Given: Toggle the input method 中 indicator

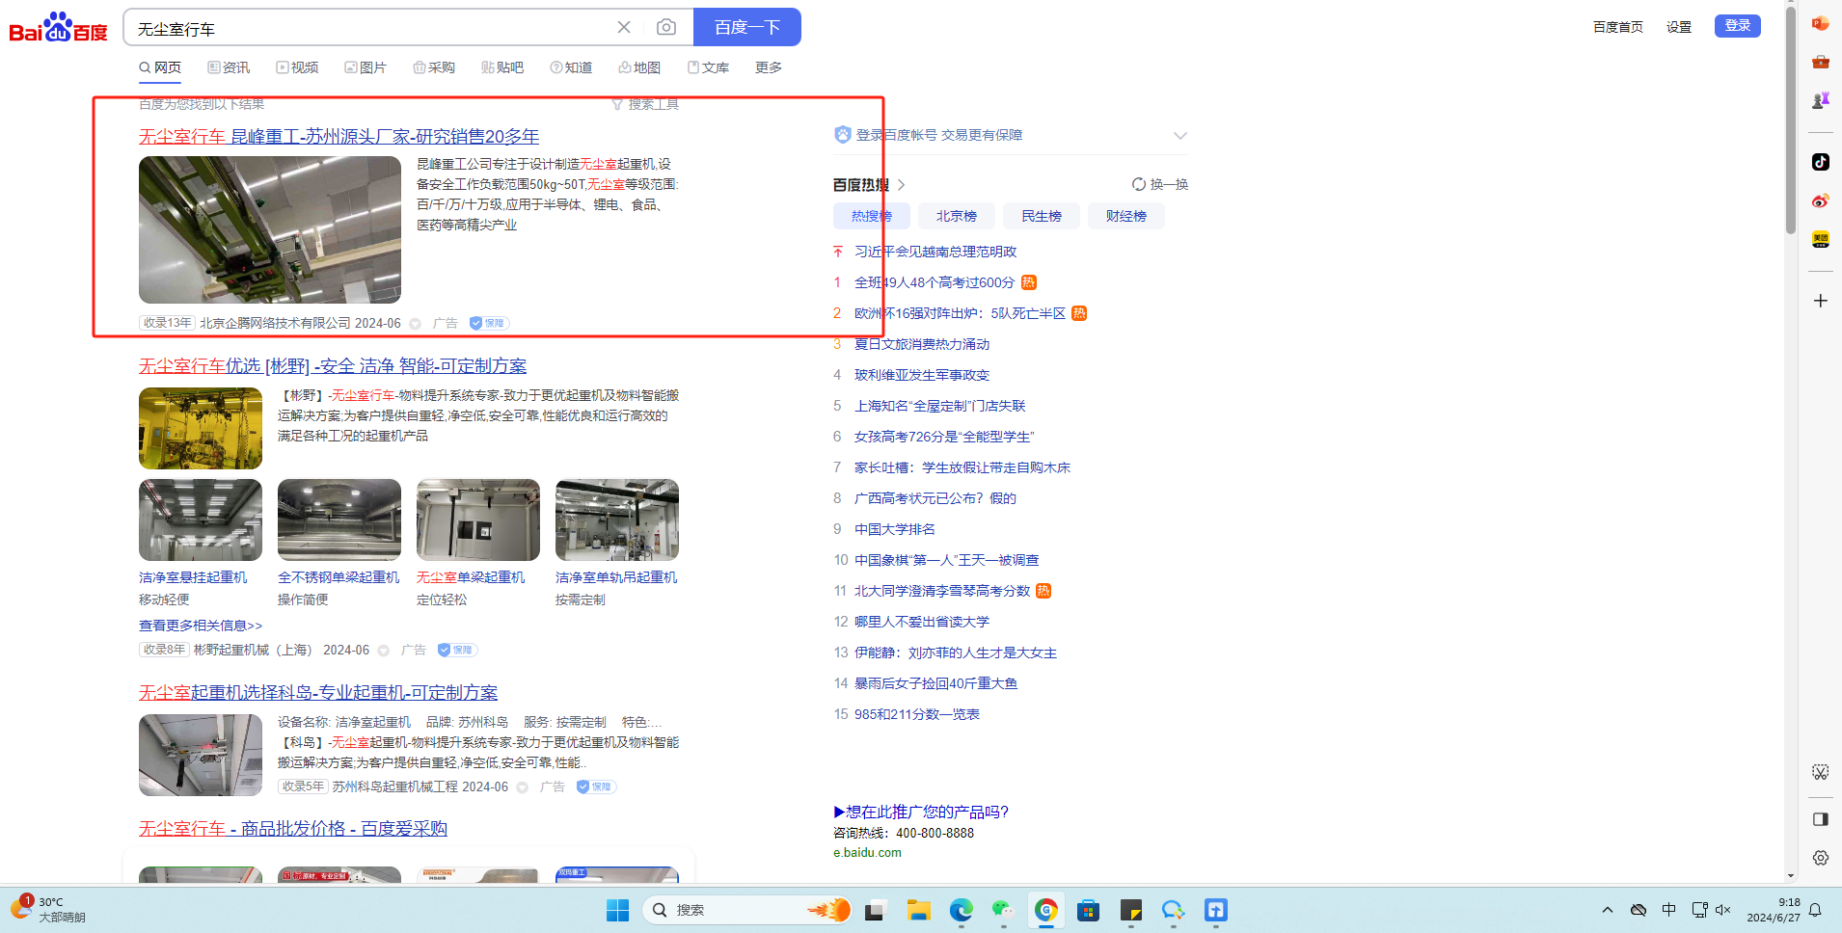Looking at the screenshot, I should click(x=1668, y=910).
